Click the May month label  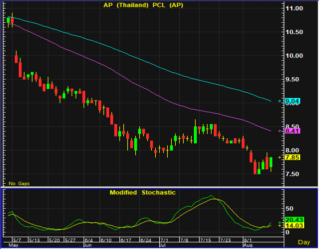pyautogui.click(x=14, y=245)
